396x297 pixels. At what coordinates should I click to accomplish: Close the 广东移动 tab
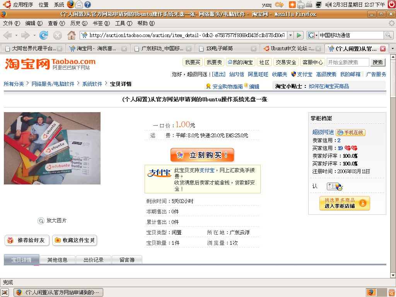[189, 49]
